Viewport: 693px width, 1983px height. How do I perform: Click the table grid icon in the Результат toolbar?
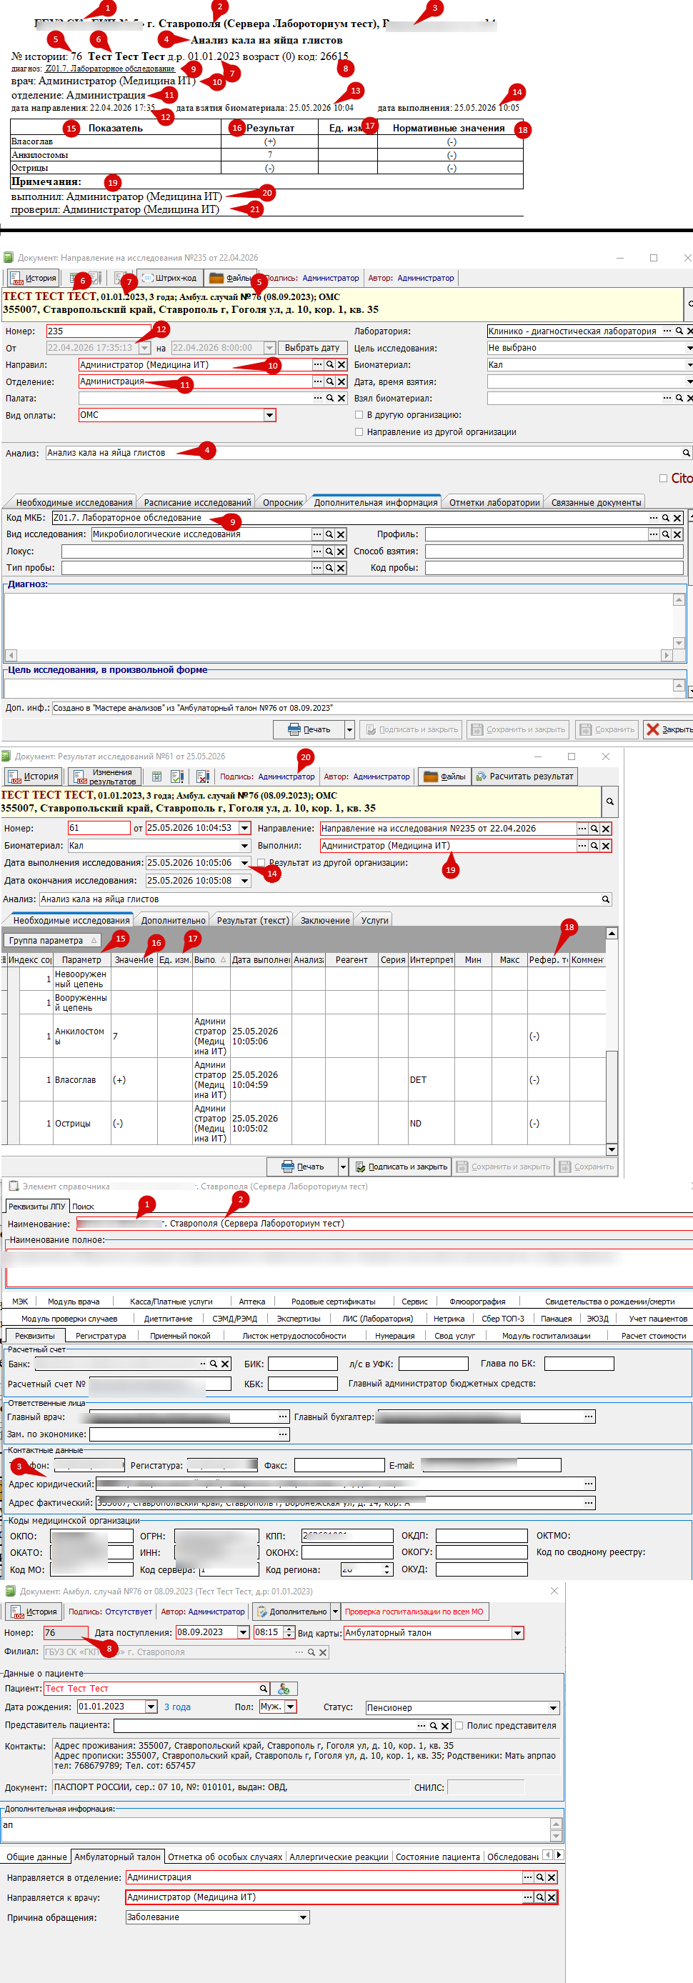(x=157, y=776)
